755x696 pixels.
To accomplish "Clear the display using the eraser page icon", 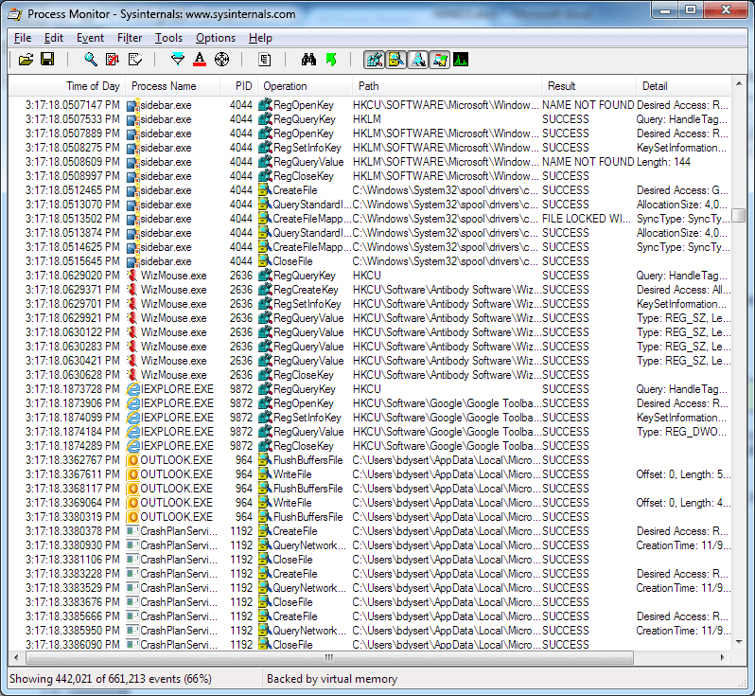I will tap(135, 60).
